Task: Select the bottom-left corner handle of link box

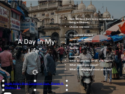Action: (3, 90)
